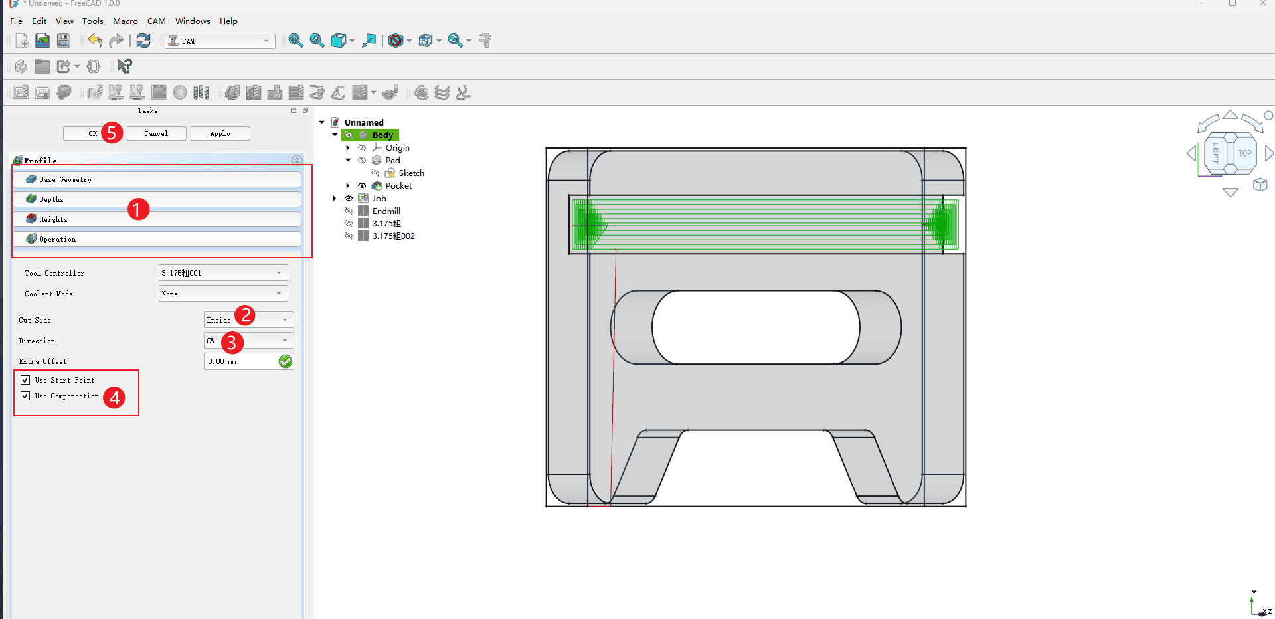1275x619 pixels.
Task: Click the Save document floppy icon
Action: (x=64, y=41)
